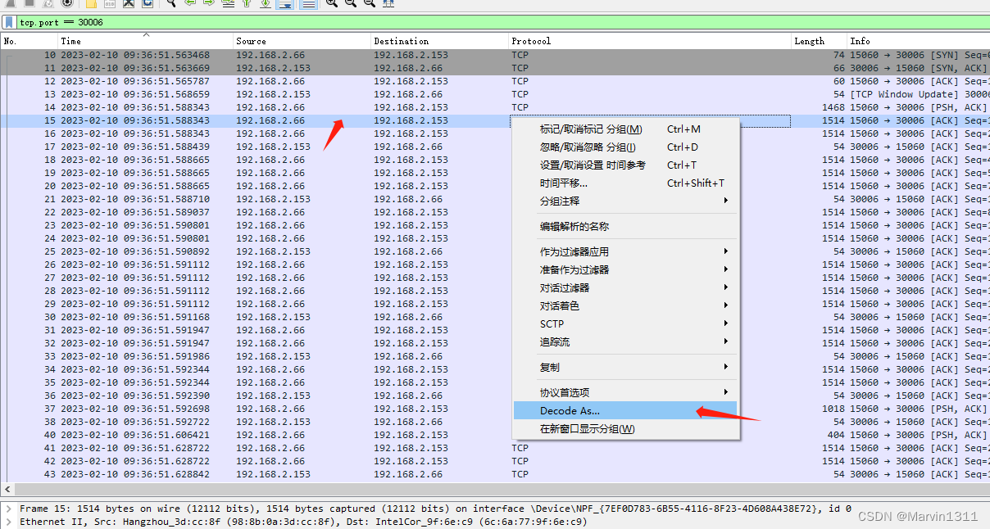Viewport: 990px width, 529px height.
Task: Go back with the green left arrow
Action: point(190,3)
